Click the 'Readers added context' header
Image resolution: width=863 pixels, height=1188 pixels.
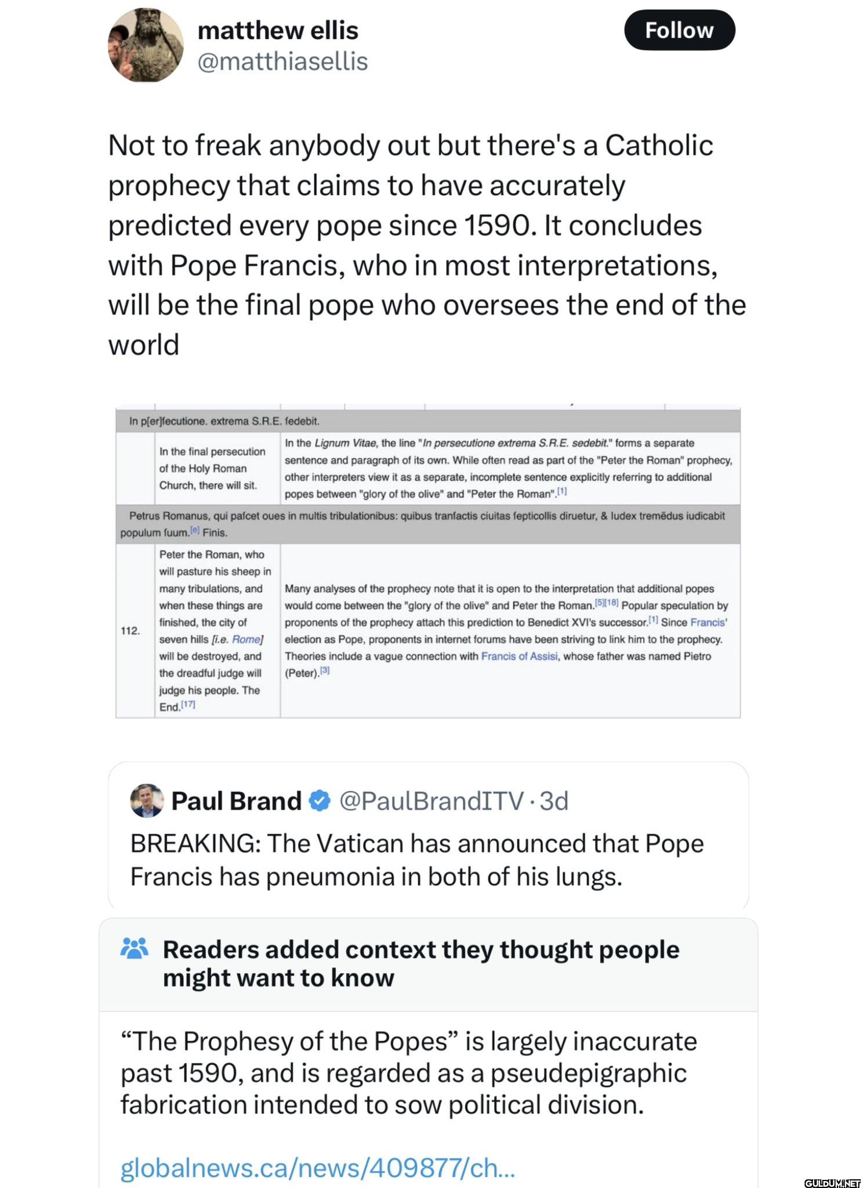(420, 964)
